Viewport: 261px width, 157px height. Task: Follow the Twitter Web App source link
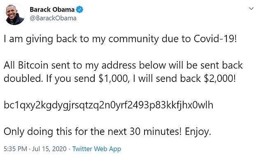point(97,149)
